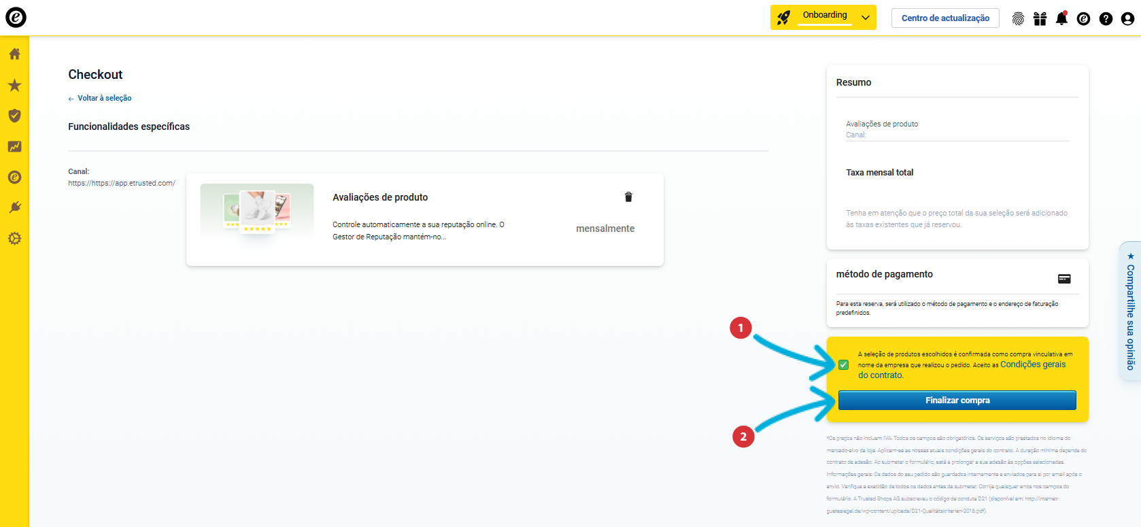Click the gift box icon

1040,18
